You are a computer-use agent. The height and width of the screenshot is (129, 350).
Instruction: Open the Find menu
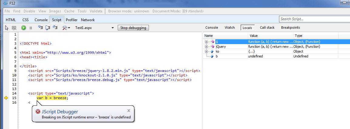click(17, 11)
